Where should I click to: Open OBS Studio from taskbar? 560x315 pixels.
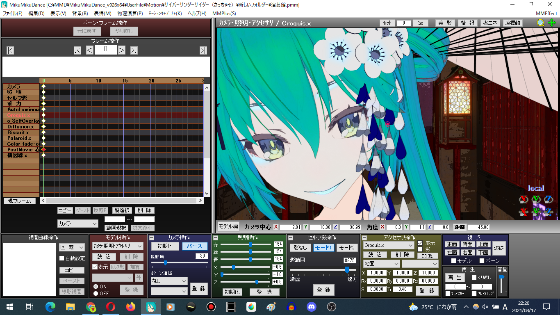click(x=332, y=307)
